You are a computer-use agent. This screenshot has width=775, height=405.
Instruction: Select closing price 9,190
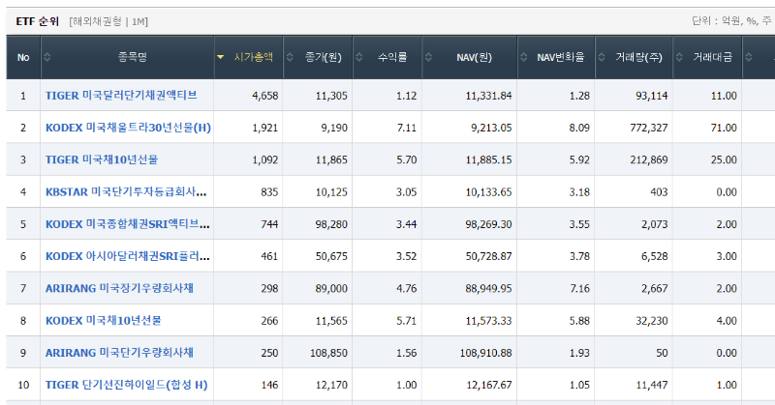click(x=334, y=128)
